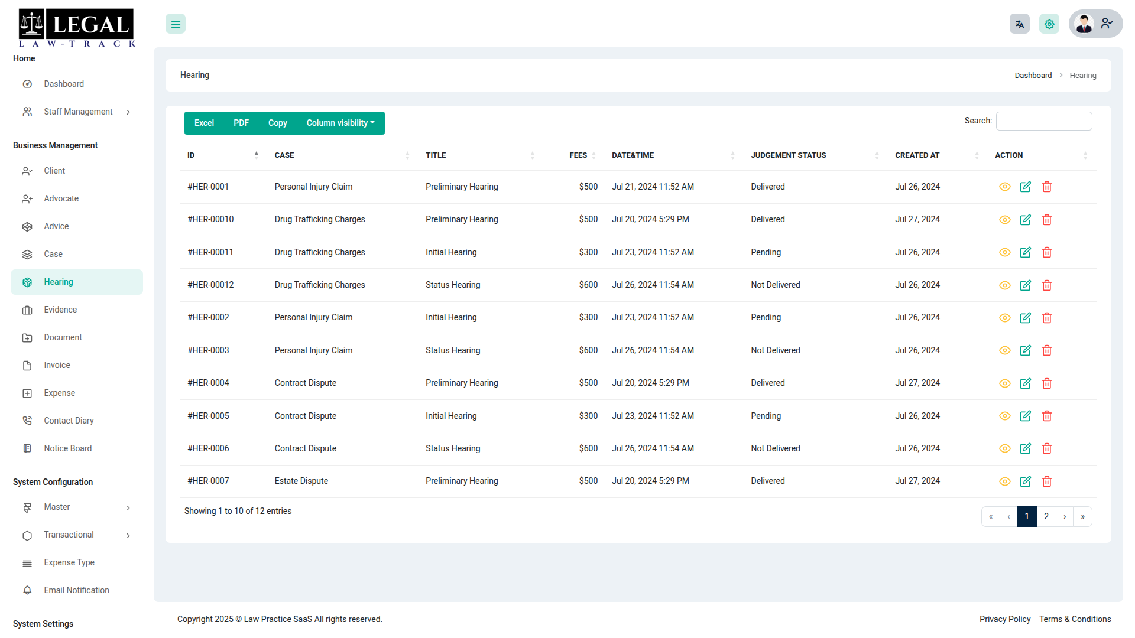Image resolution: width=1135 pixels, height=638 pixels.
Task: Copy table data with Copy button
Action: point(278,123)
